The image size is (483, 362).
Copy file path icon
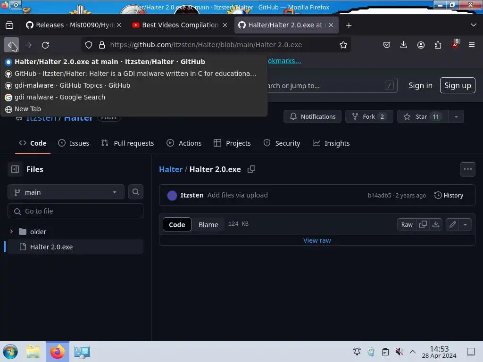point(251,169)
